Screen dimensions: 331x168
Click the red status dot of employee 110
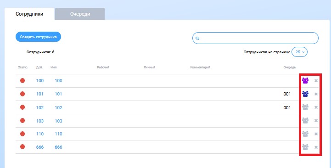(22, 134)
